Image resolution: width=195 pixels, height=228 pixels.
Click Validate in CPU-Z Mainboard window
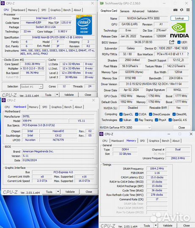tap(70, 192)
